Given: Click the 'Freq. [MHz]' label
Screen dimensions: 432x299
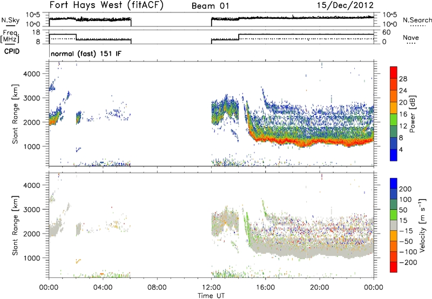Looking at the screenshot, I should (x=10, y=36).
